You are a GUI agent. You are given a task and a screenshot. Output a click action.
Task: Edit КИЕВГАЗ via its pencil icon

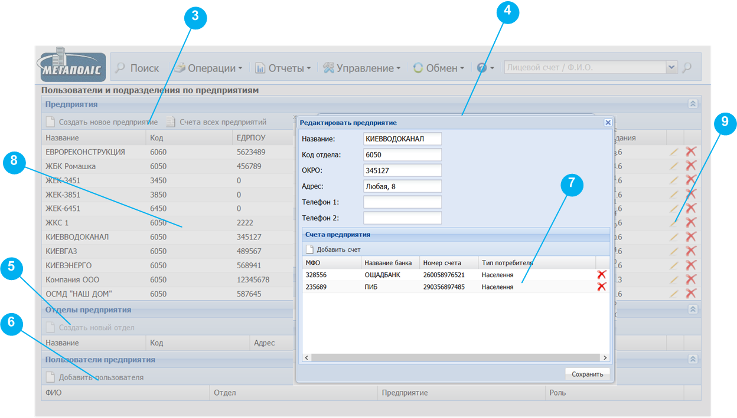pyautogui.click(x=674, y=251)
